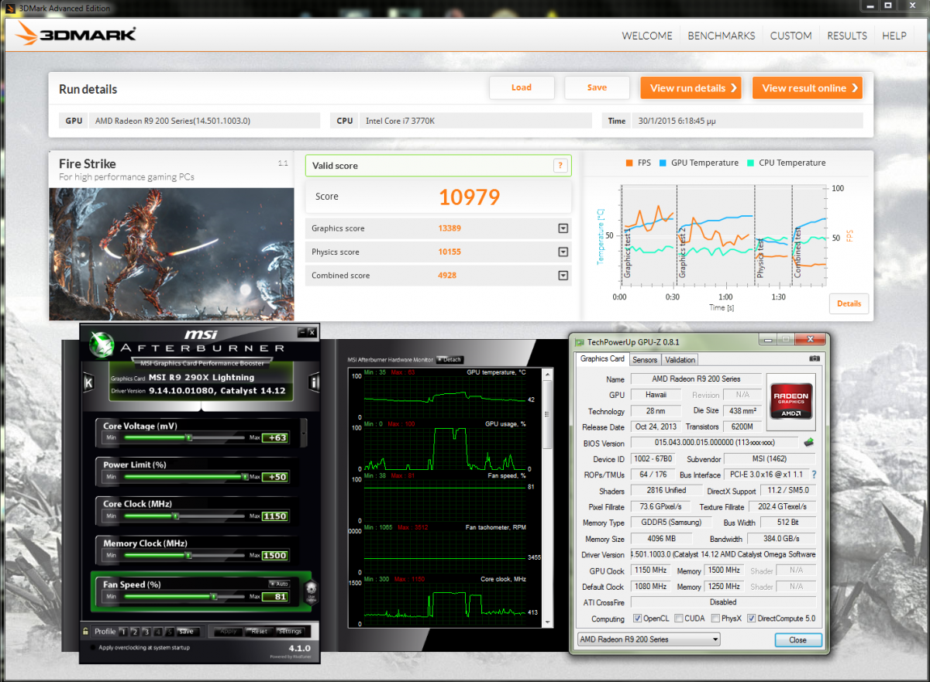Click the 3DMark logo in the header
The width and height of the screenshot is (930, 682).
[x=75, y=34]
